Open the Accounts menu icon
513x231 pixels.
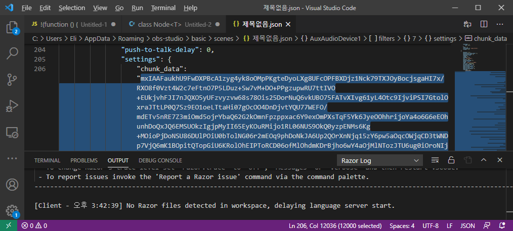(x=12, y=185)
